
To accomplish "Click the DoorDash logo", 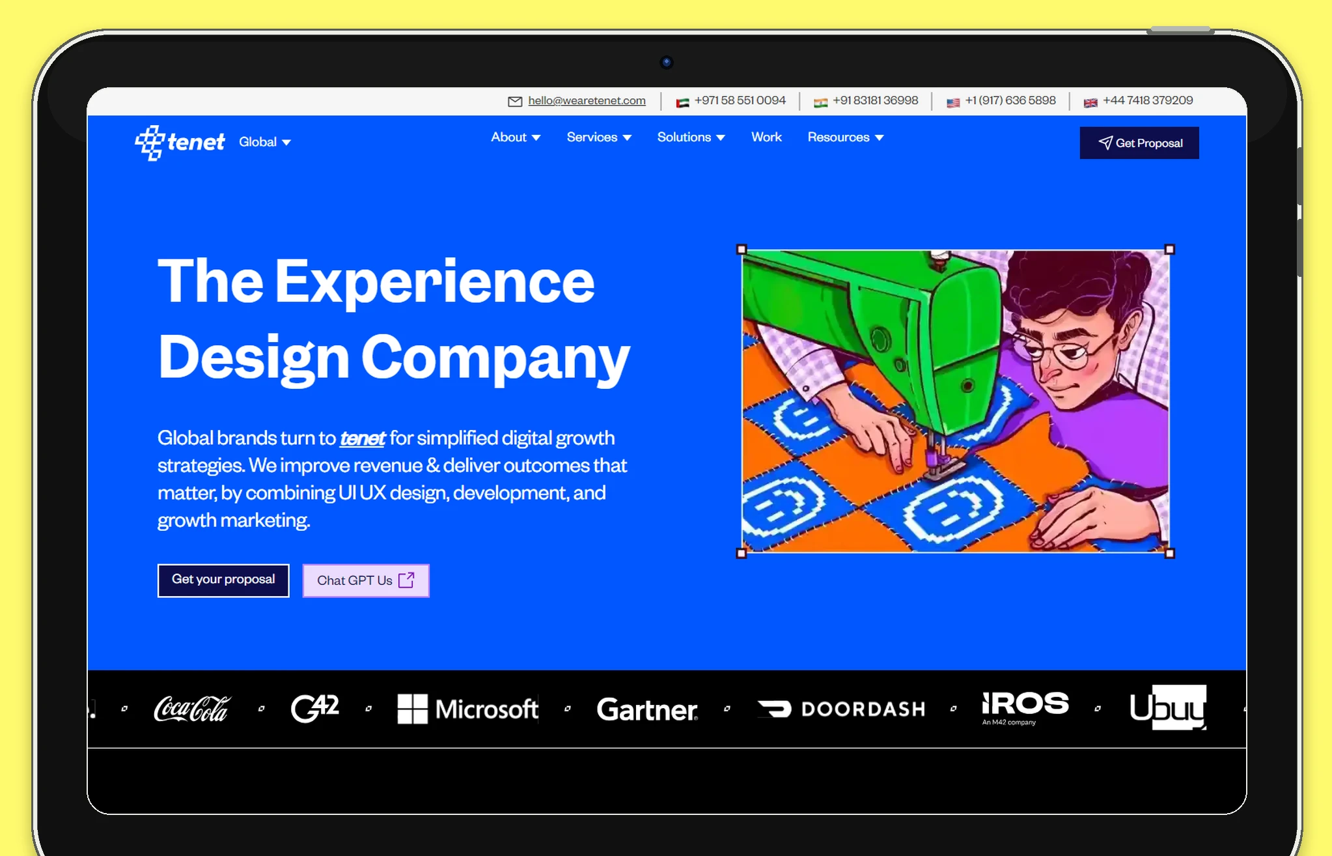I will pos(841,709).
